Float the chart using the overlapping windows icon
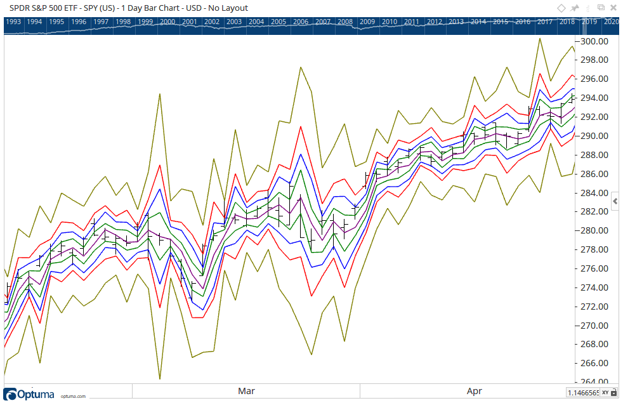 (x=601, y=8)
